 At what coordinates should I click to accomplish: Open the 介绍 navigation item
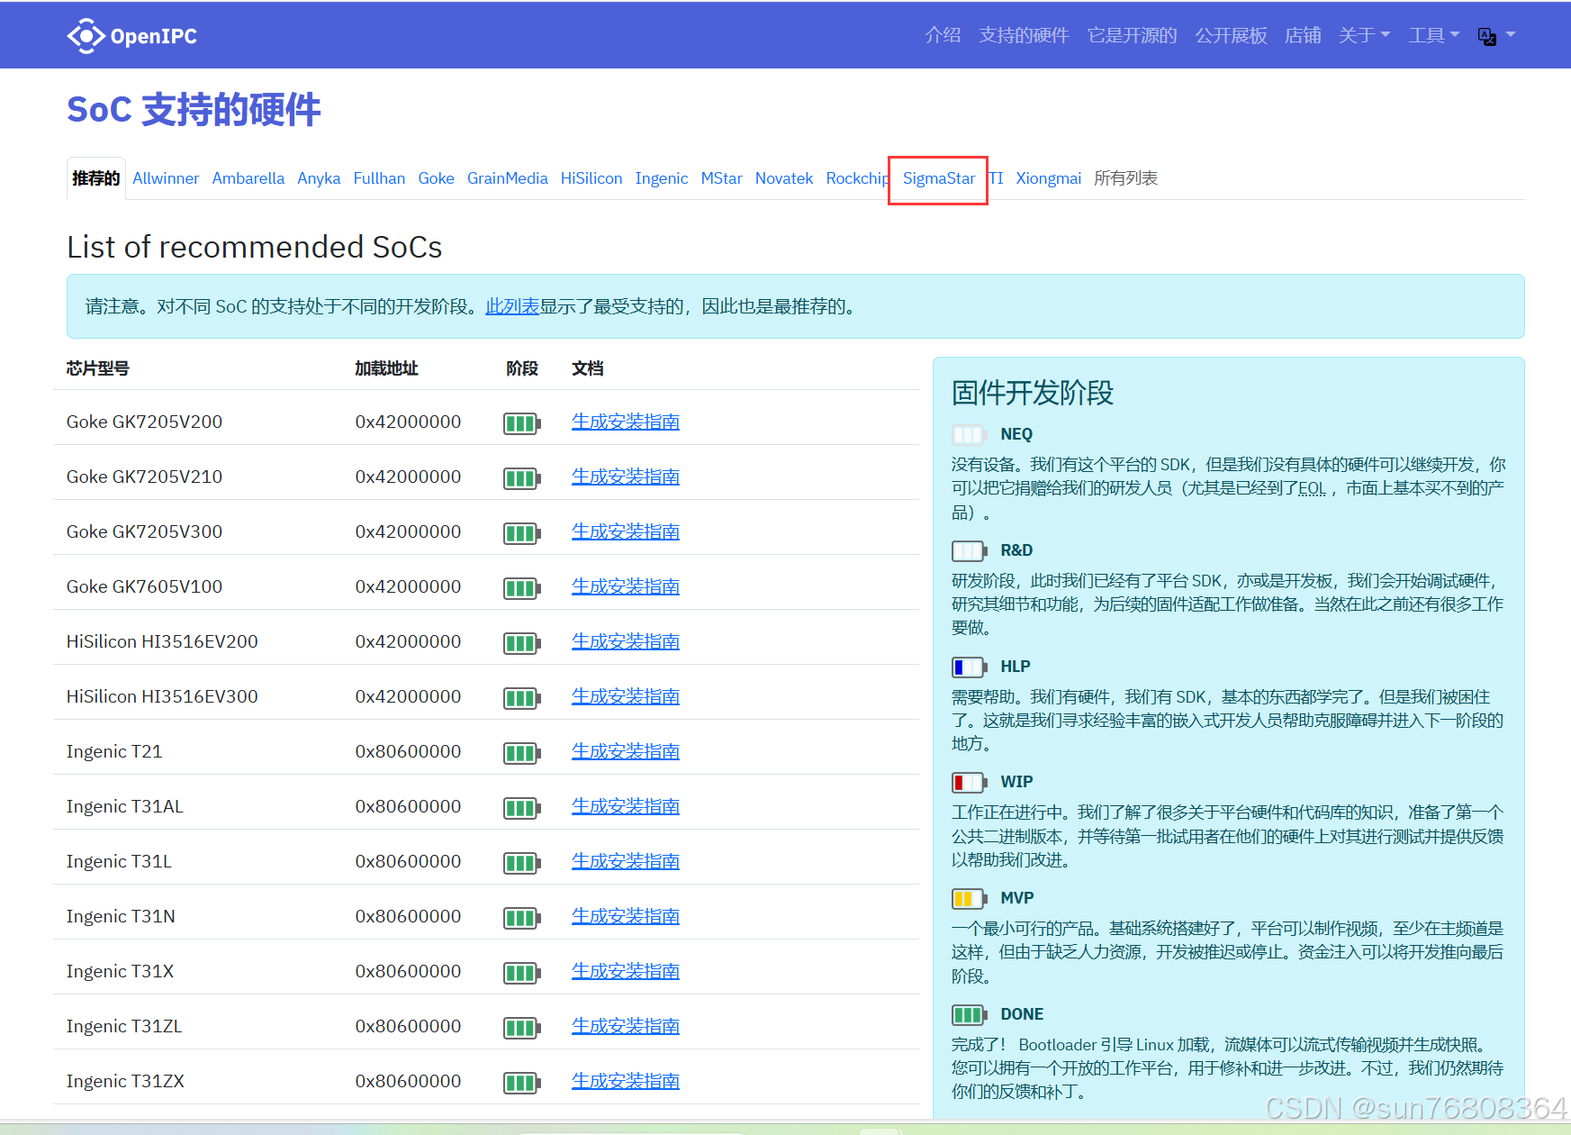(943, 35)
